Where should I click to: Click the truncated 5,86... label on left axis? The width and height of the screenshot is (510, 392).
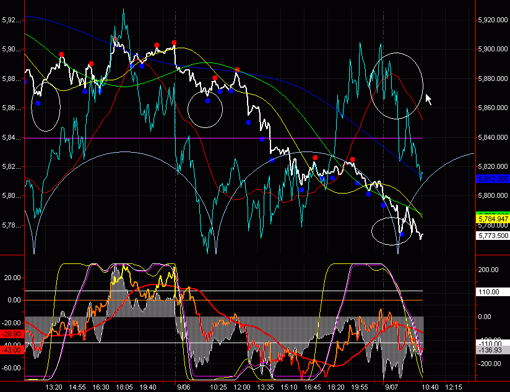point(11,108)
